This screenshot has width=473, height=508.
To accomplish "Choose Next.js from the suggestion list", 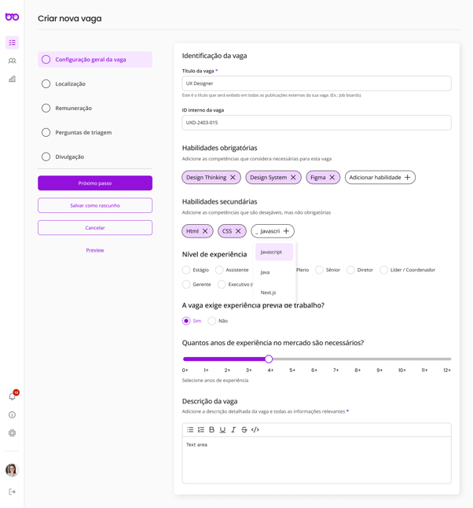I will (x=269, y=293).
